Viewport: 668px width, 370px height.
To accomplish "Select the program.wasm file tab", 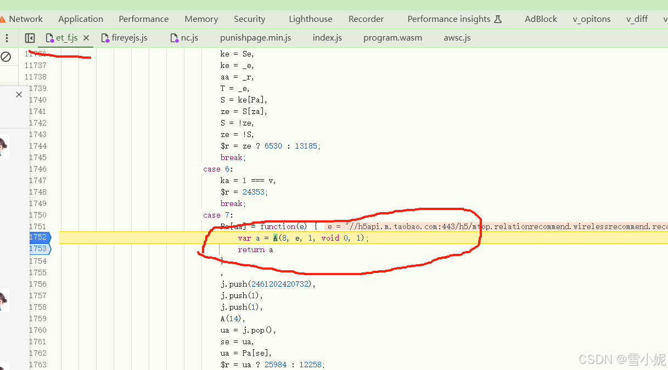I will (x=392, y=38).
